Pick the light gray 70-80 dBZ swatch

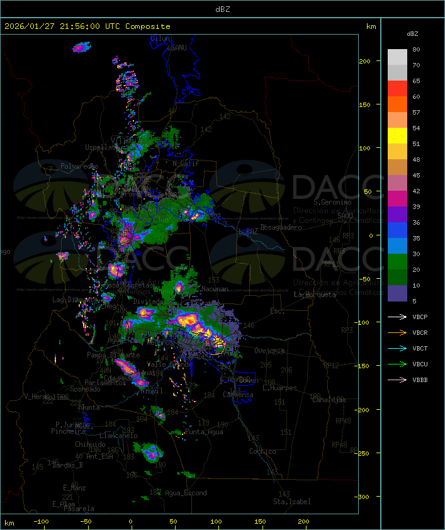click(397, 57)
